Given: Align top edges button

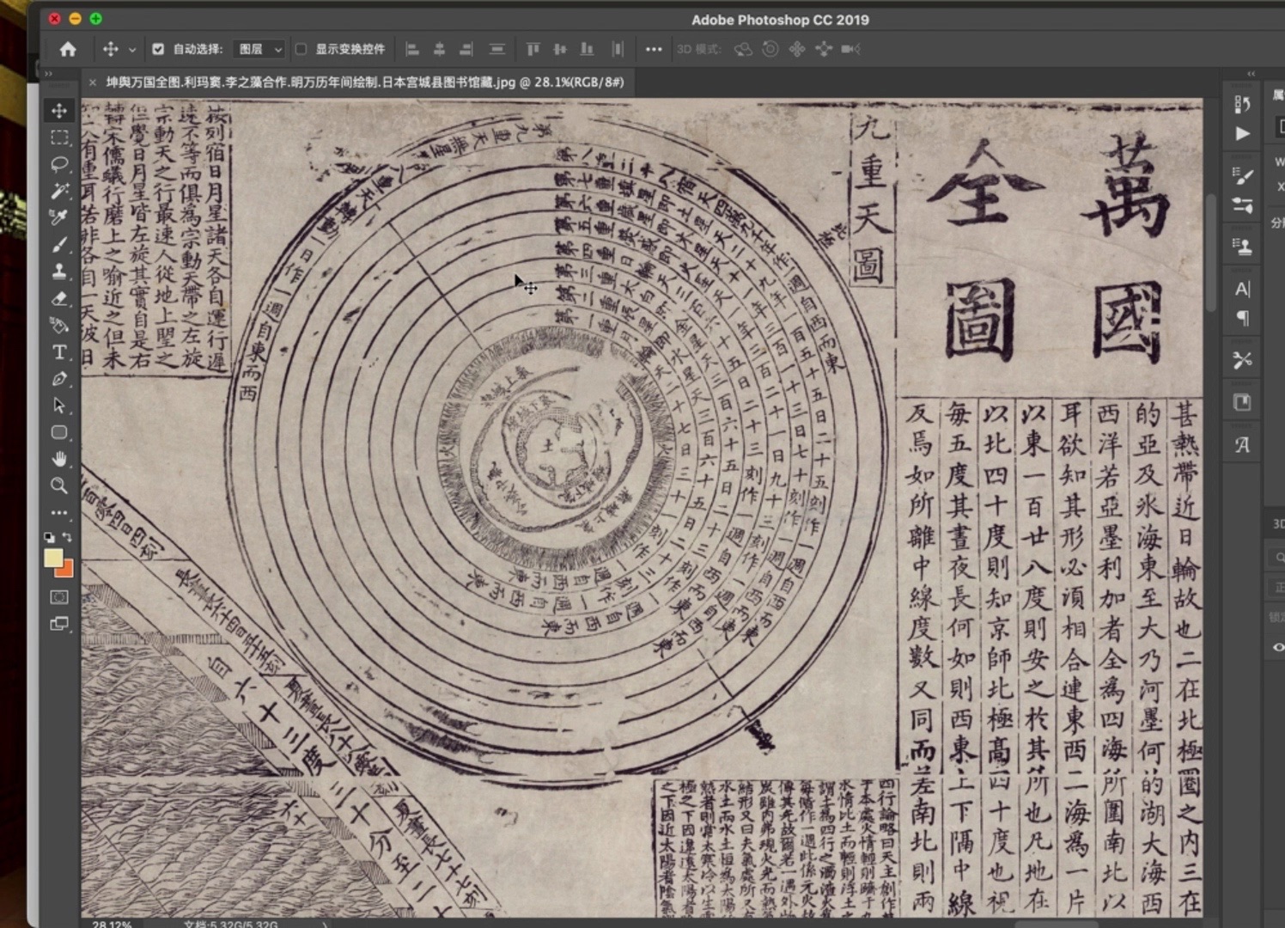Looking at the screenshot, I should (x=533, y=49).
